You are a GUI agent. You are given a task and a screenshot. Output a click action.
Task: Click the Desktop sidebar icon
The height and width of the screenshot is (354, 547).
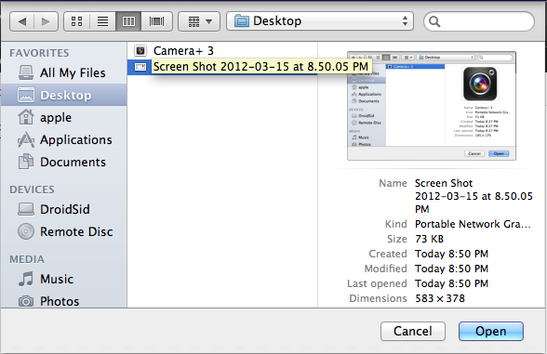[x=26, y=95]
